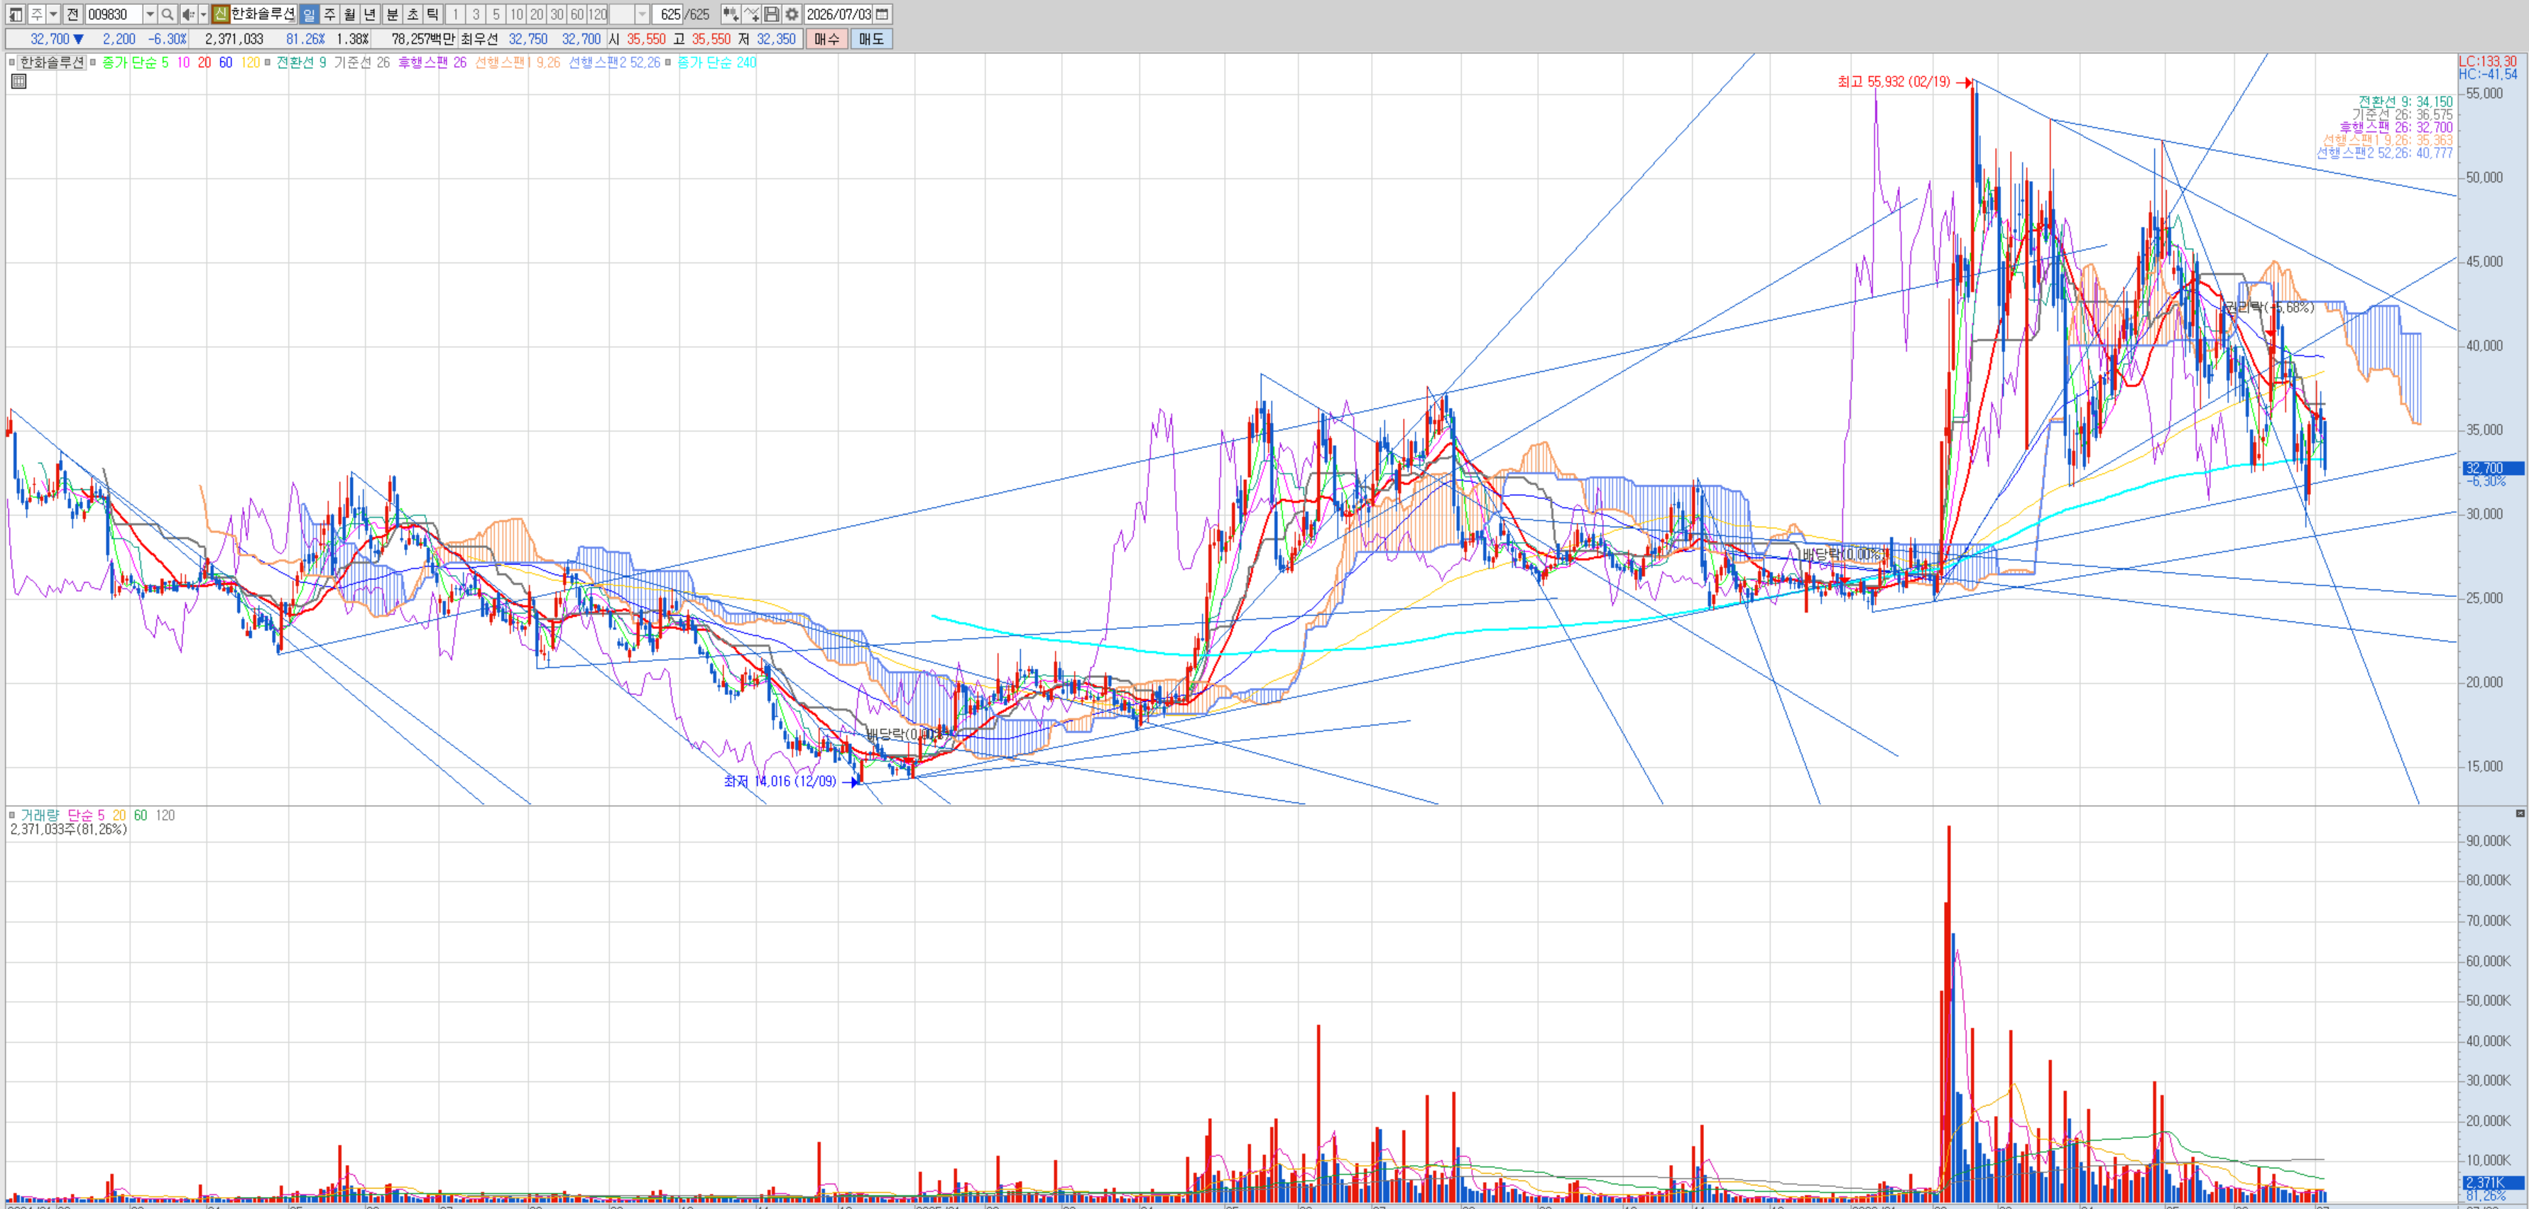Toggle square marker before 종가 단순 240 legend
The height and width of the screenshot is (1209, 2529).
coord(667,62)
